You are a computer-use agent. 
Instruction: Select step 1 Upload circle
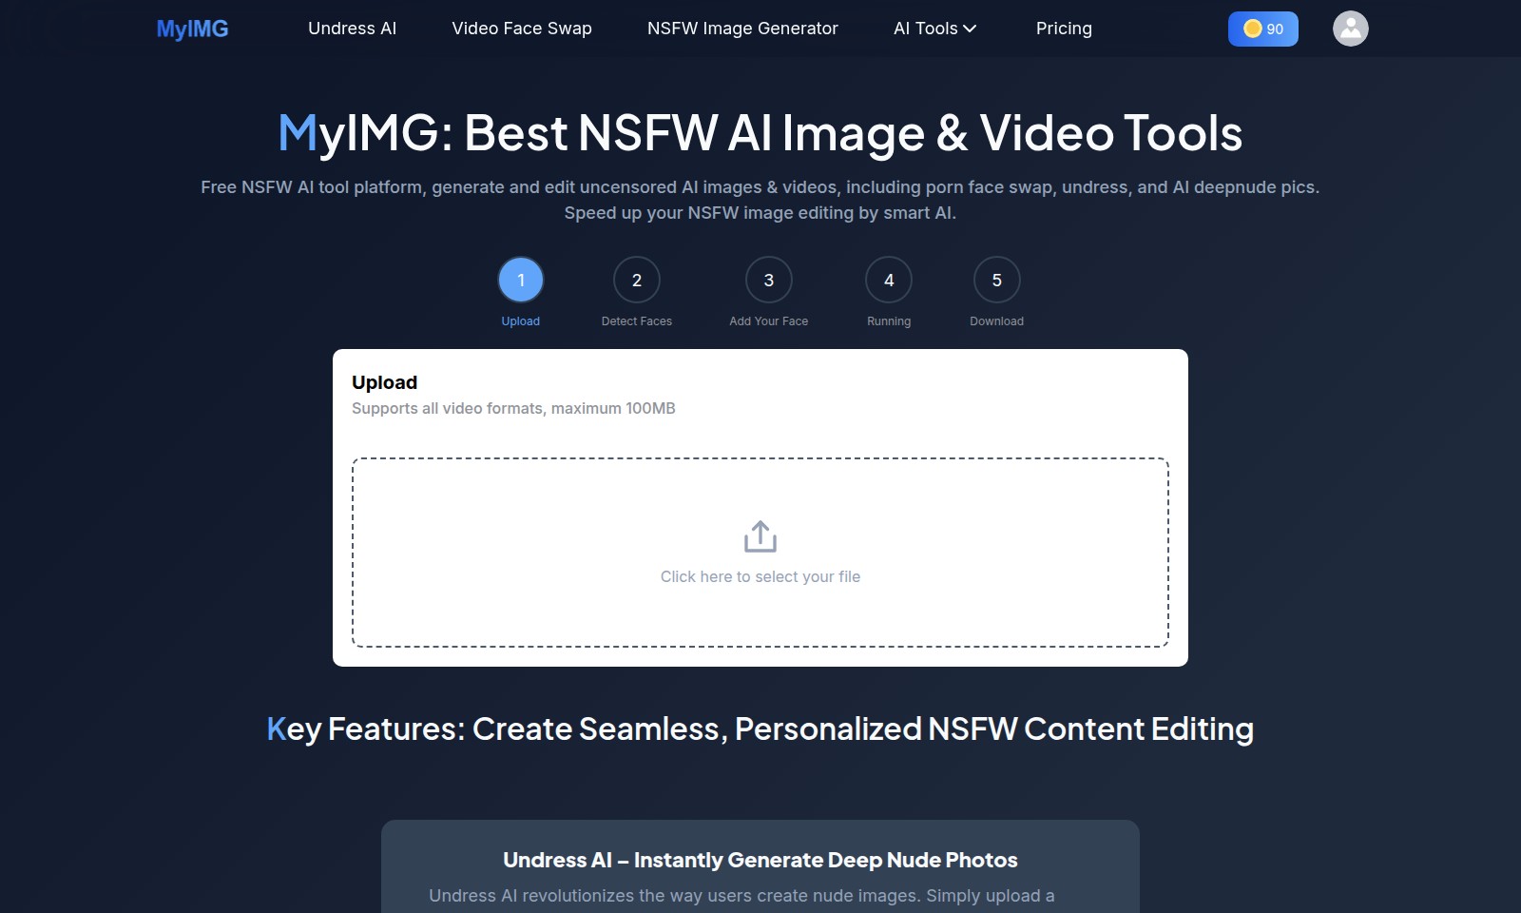click(x=520, y=281)
